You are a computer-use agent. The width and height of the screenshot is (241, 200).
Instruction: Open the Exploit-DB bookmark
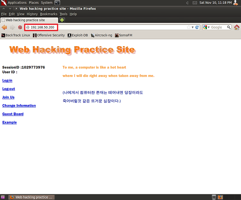pos(78,36)
